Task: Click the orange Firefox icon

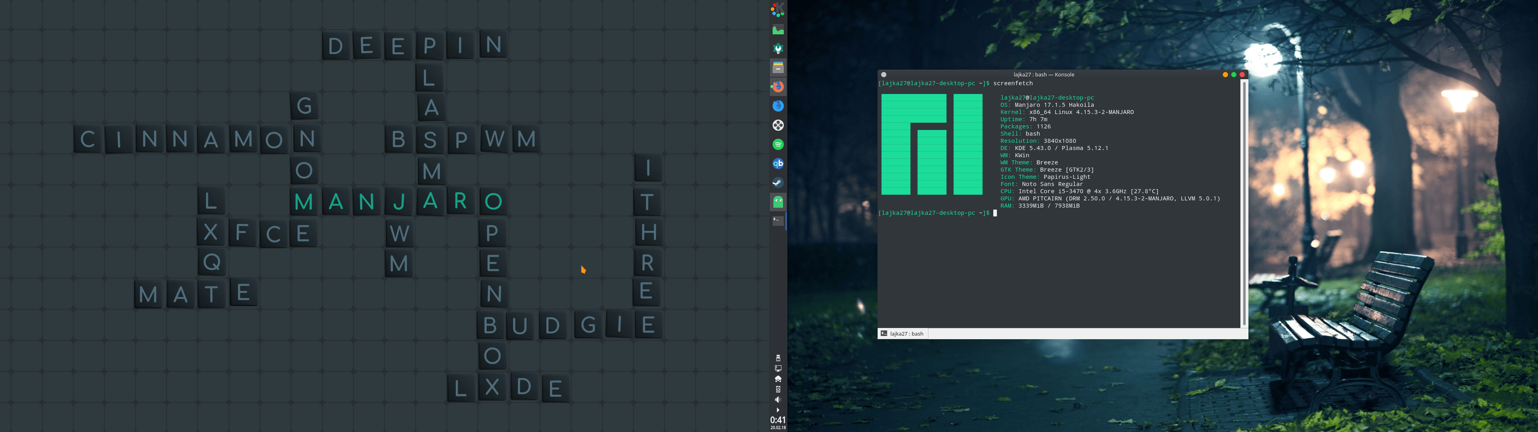Action: coord(778,87)
